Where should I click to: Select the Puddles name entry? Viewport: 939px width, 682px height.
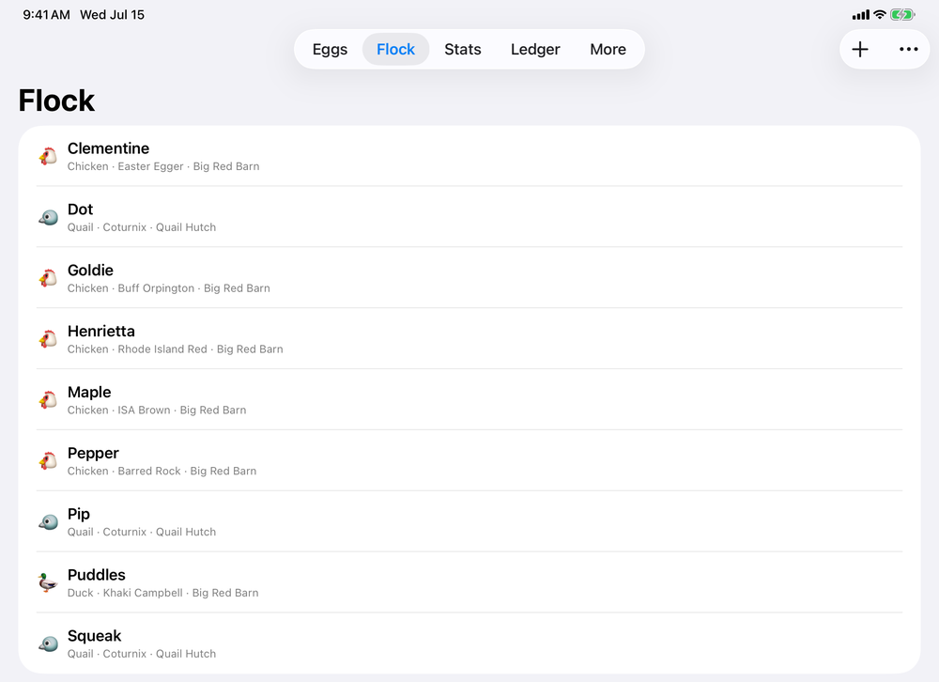tap(97, 575)
